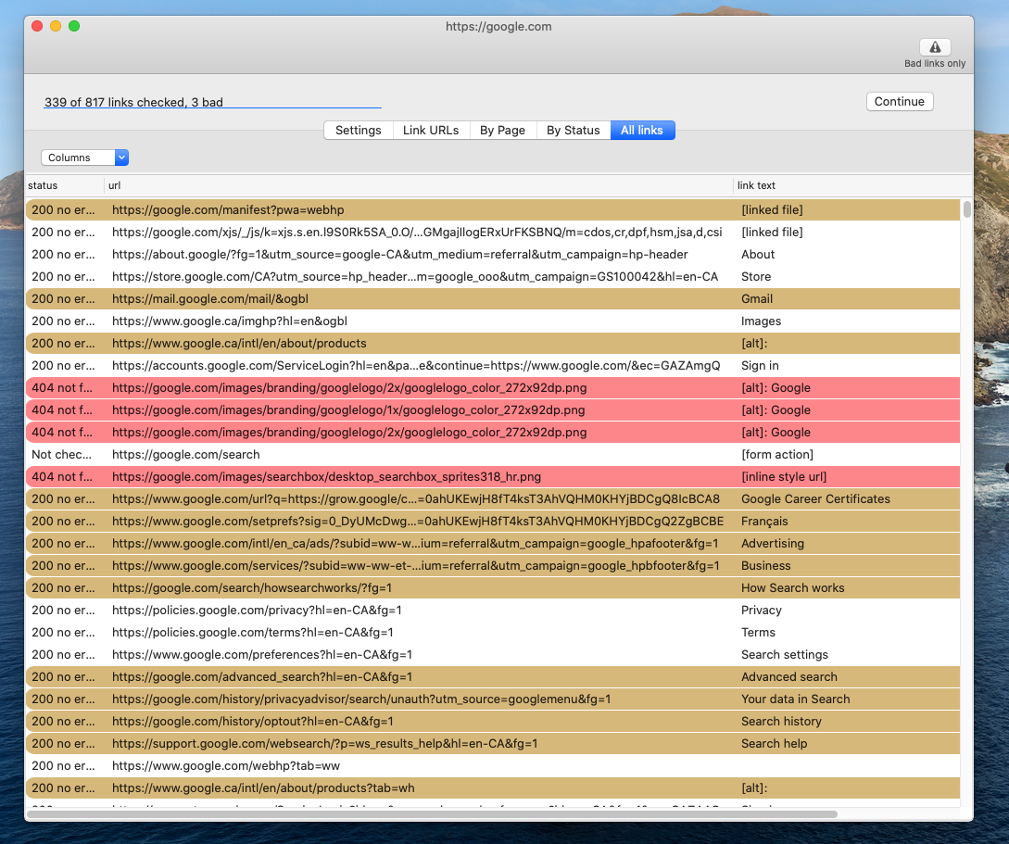Select the "Advertising" link text cell
Screen dimensions: 1009x844
(x=772, y=544)
